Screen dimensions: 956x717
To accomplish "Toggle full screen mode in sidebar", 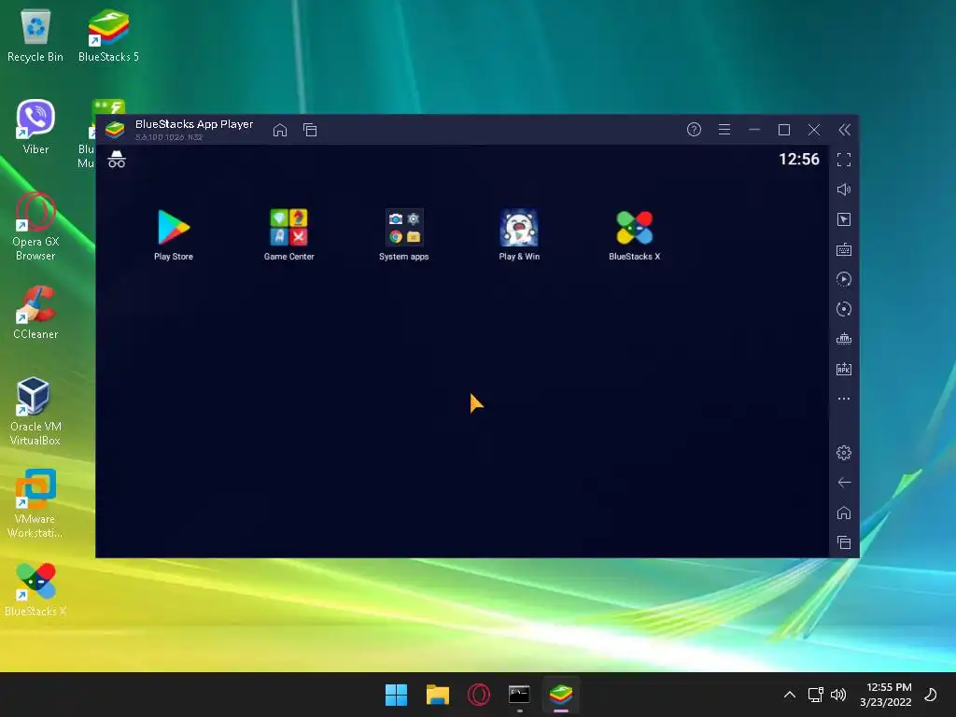I will point(844,160).
